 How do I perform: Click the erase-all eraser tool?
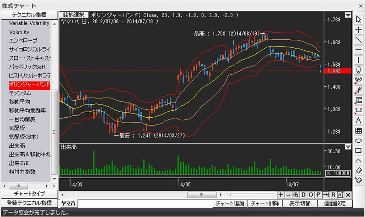click(358, 181)
